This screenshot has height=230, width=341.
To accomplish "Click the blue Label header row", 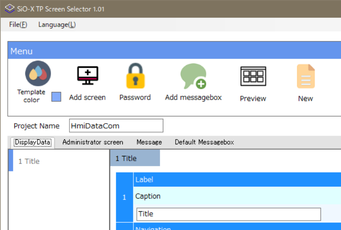I will click(x=237, y=180).
